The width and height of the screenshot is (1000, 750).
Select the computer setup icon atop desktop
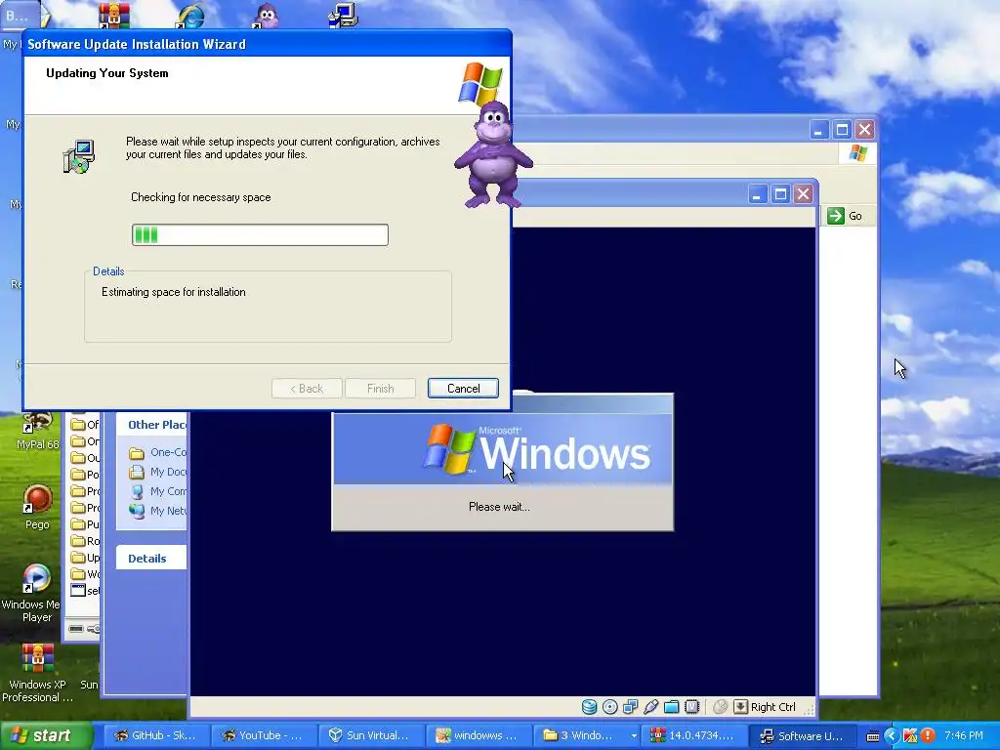[343, 16]
